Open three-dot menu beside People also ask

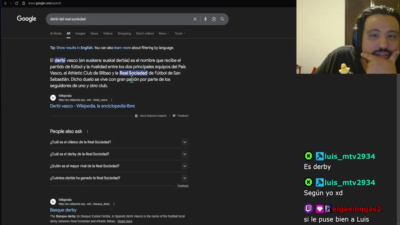coord(87,132)
